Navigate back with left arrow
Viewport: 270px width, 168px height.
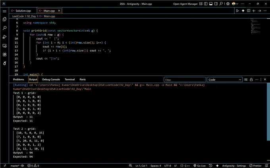[x=254, y=11]
